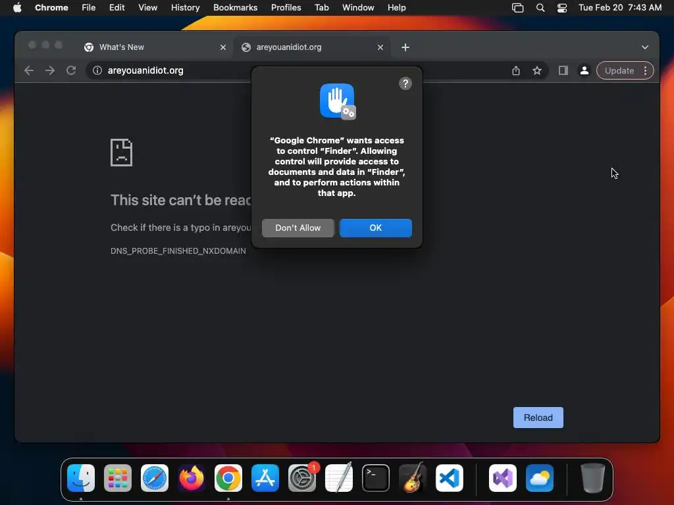Image resolution: width=674 pixels, height=505 pixels.
Task: Open the Edit menu
Action: coord(117,8)
